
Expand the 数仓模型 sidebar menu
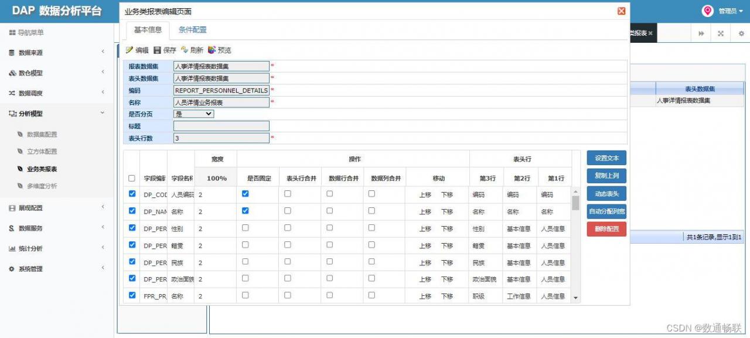103,72
